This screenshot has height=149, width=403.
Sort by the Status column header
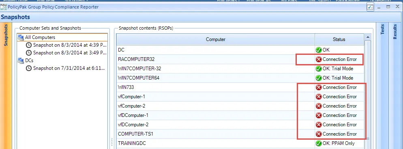(339, 39)
